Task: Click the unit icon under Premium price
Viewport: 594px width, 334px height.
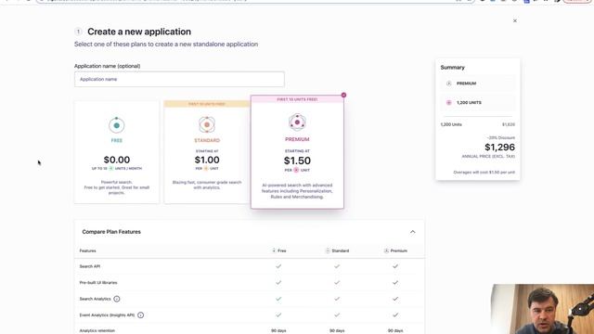Action: tap(296, 170)
